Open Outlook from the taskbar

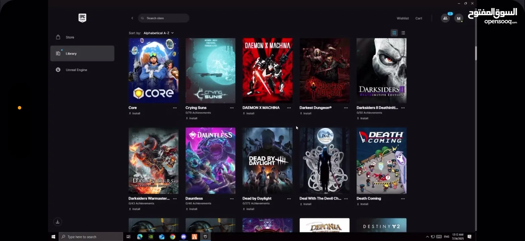[162, 237]
